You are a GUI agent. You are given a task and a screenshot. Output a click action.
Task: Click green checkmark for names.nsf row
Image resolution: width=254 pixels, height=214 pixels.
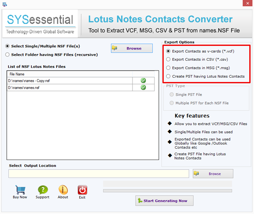click(x=143, y=87)
